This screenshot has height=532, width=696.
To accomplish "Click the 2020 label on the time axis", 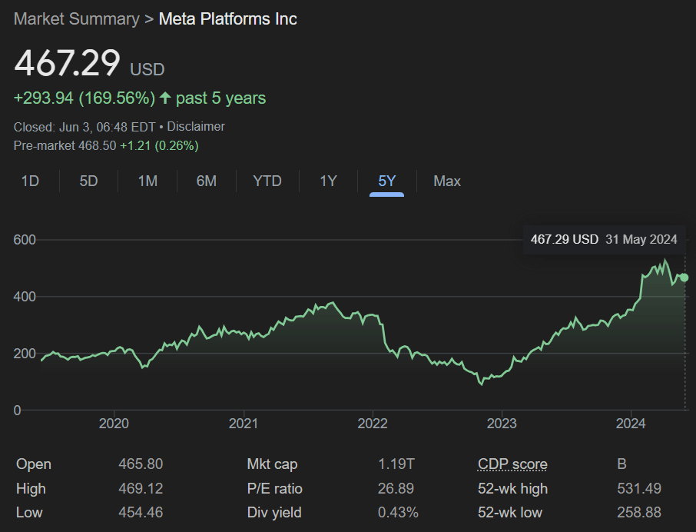I will [114, 423].
